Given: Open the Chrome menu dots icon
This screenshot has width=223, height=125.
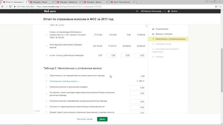Looking at the screenshot, I should click(221, 7).
